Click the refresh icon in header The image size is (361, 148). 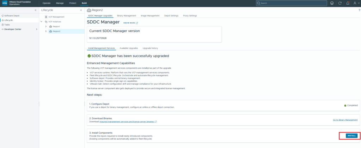click(340, 3)
